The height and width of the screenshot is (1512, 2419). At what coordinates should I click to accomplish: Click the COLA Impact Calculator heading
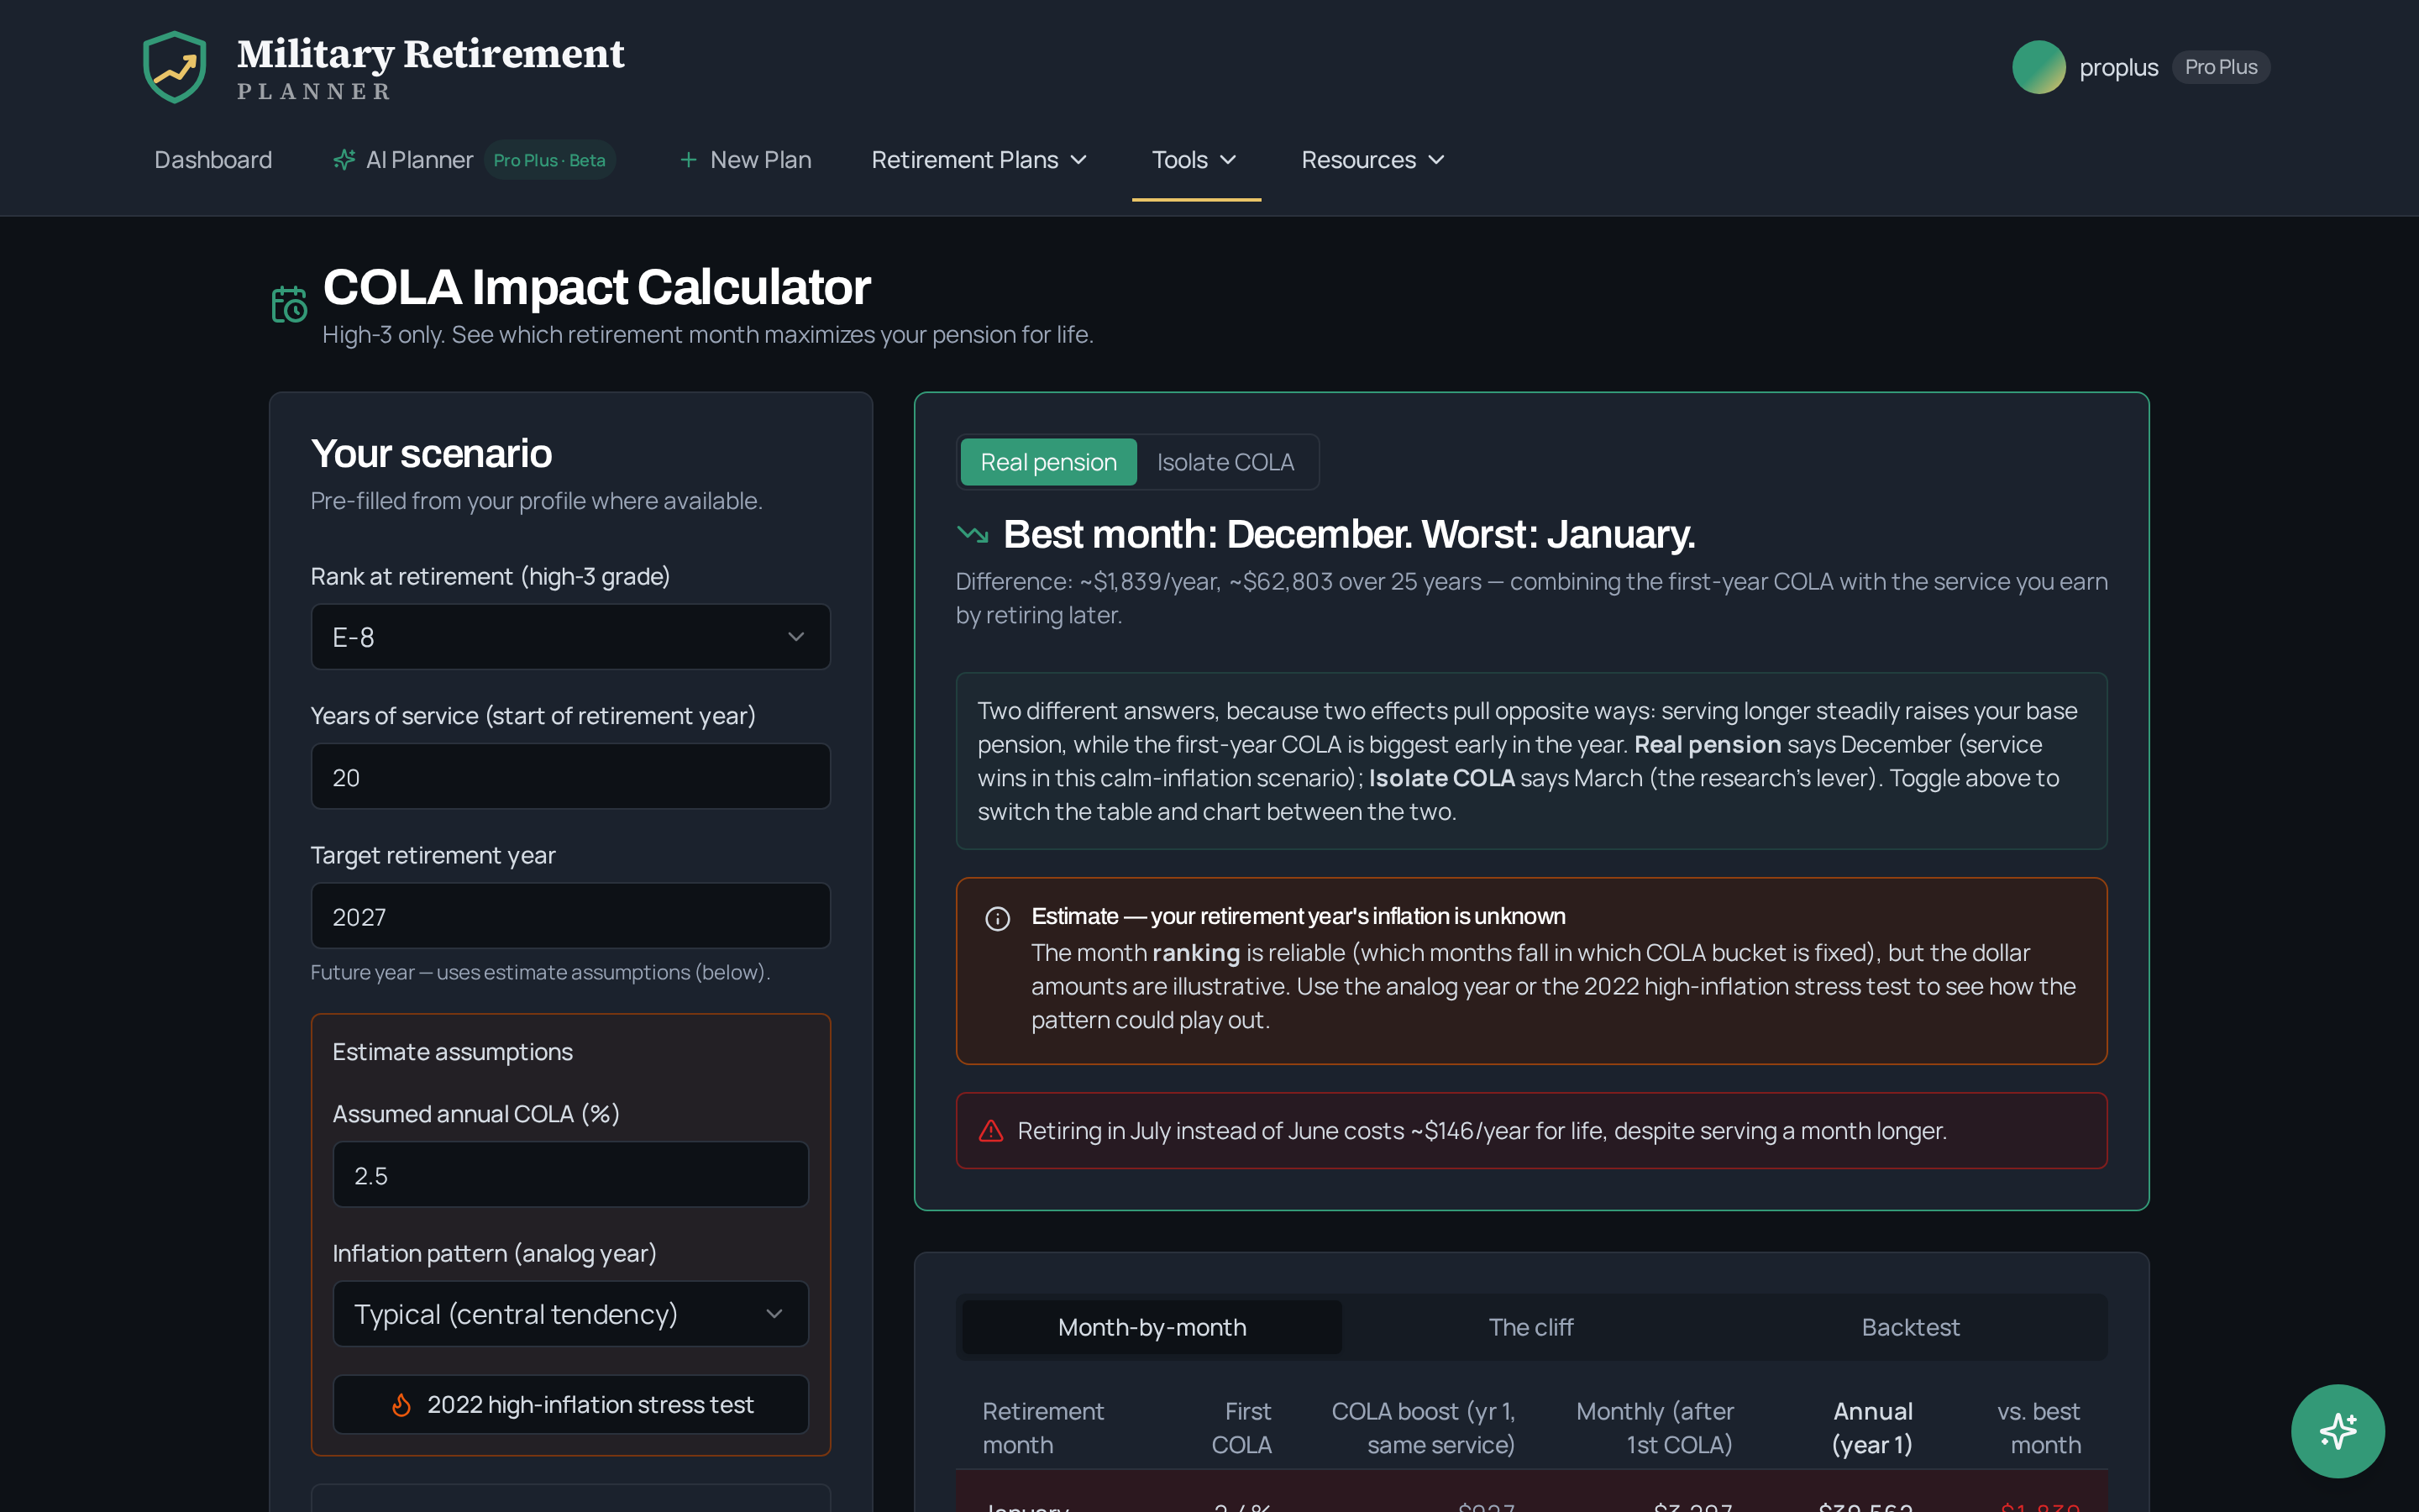596,287
